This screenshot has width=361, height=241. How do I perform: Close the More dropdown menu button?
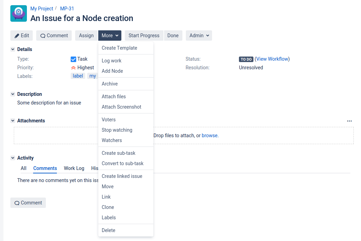point(110,36)
